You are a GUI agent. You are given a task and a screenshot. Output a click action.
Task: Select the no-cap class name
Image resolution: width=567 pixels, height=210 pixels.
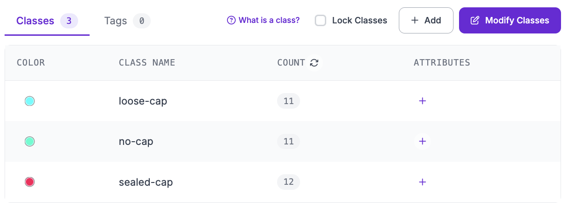[x=136, y=142]
